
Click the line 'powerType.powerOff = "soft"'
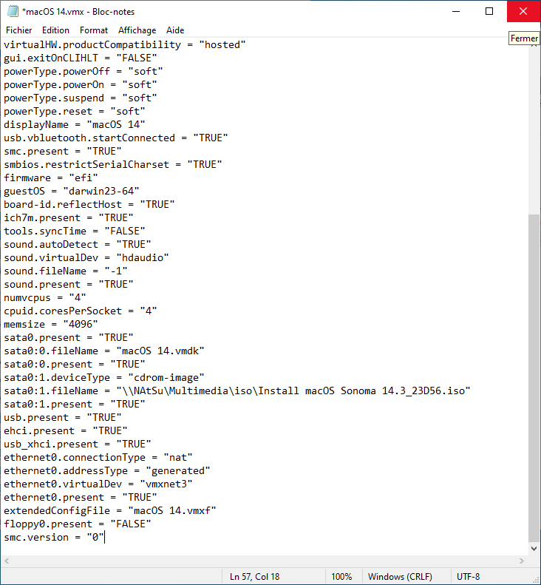pyautogui.click(x=83, y=71)
